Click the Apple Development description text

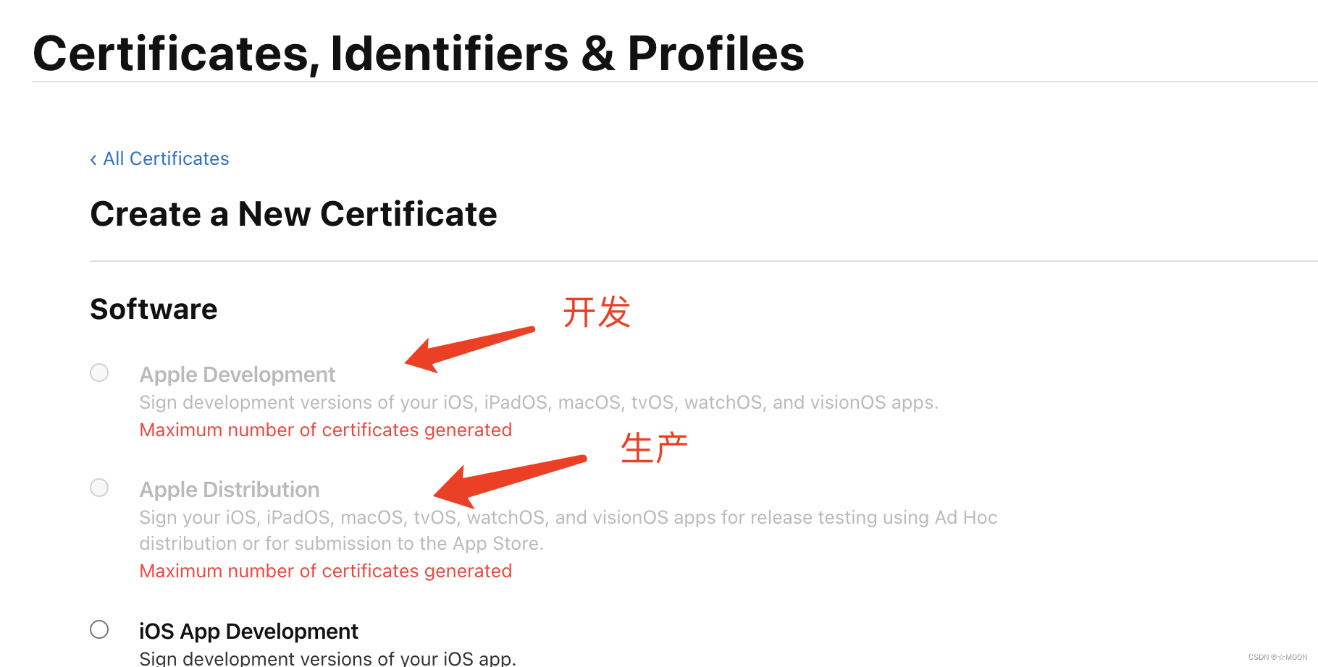coord(539,402)
